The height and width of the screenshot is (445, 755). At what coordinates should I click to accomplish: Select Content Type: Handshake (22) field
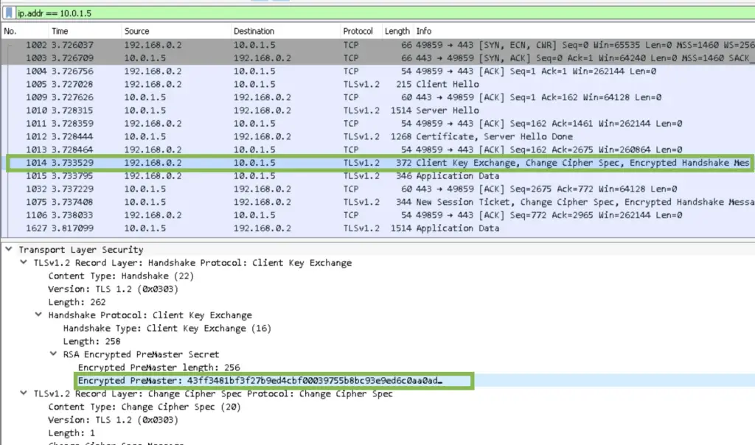(121, 276)
